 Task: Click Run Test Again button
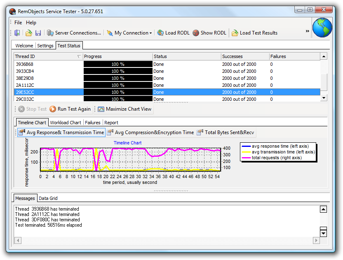tap(70, 109)
